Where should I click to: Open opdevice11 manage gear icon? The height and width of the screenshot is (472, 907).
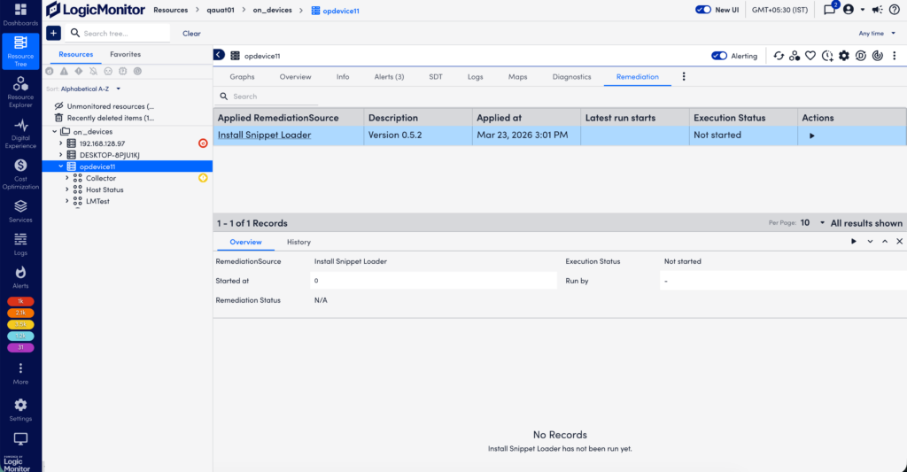[x=844, y=56]
